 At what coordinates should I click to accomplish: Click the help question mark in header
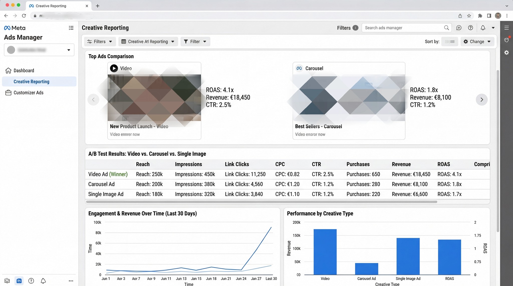pyautogui.click(x=470, y=28)
